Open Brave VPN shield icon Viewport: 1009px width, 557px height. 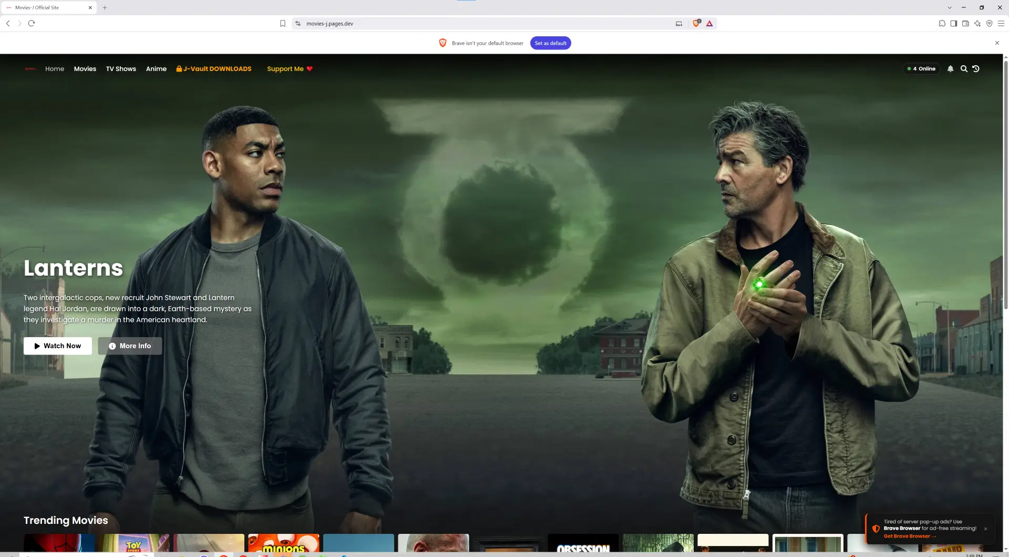(x=989, y=23)
